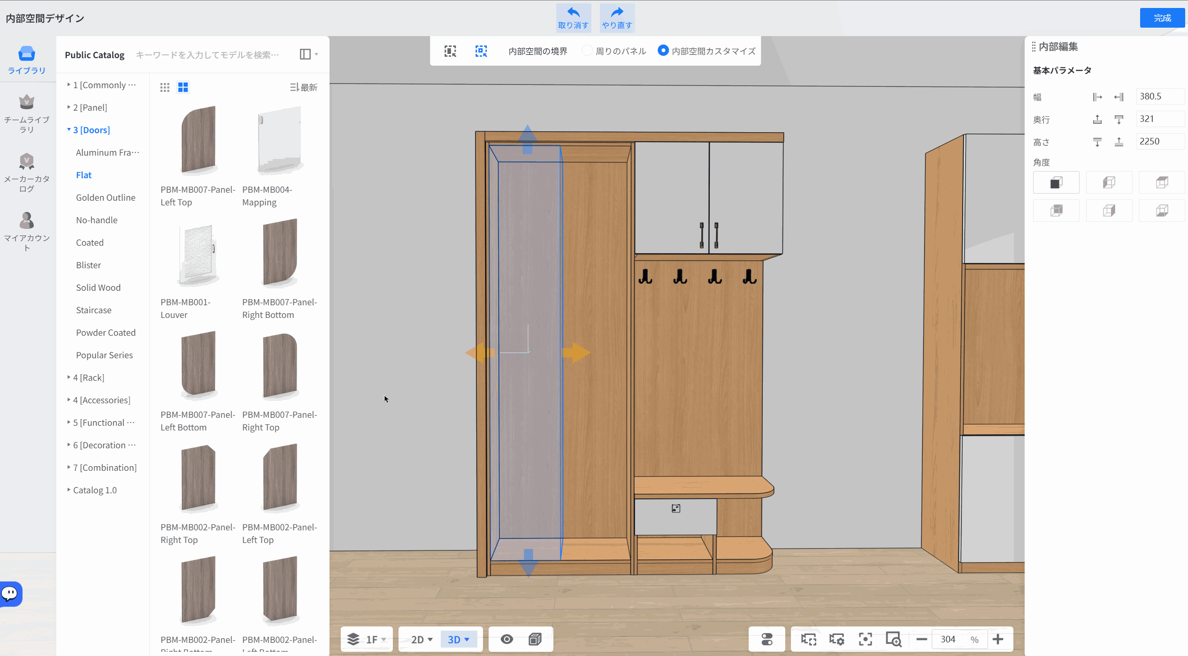Toggle the eye visibility icon
1188x656 pixels.
[x=507, y=639]
